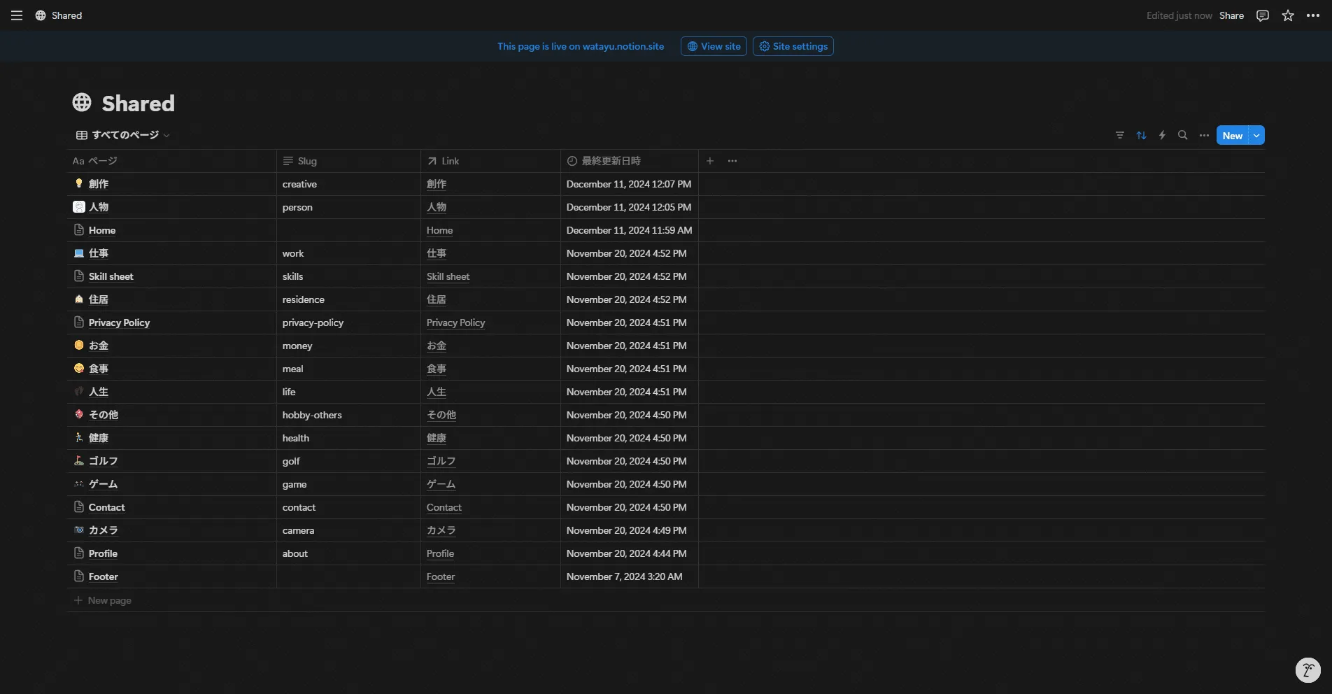
Task: Click the Shared globe page icon in title
Action: click(82, 102)
